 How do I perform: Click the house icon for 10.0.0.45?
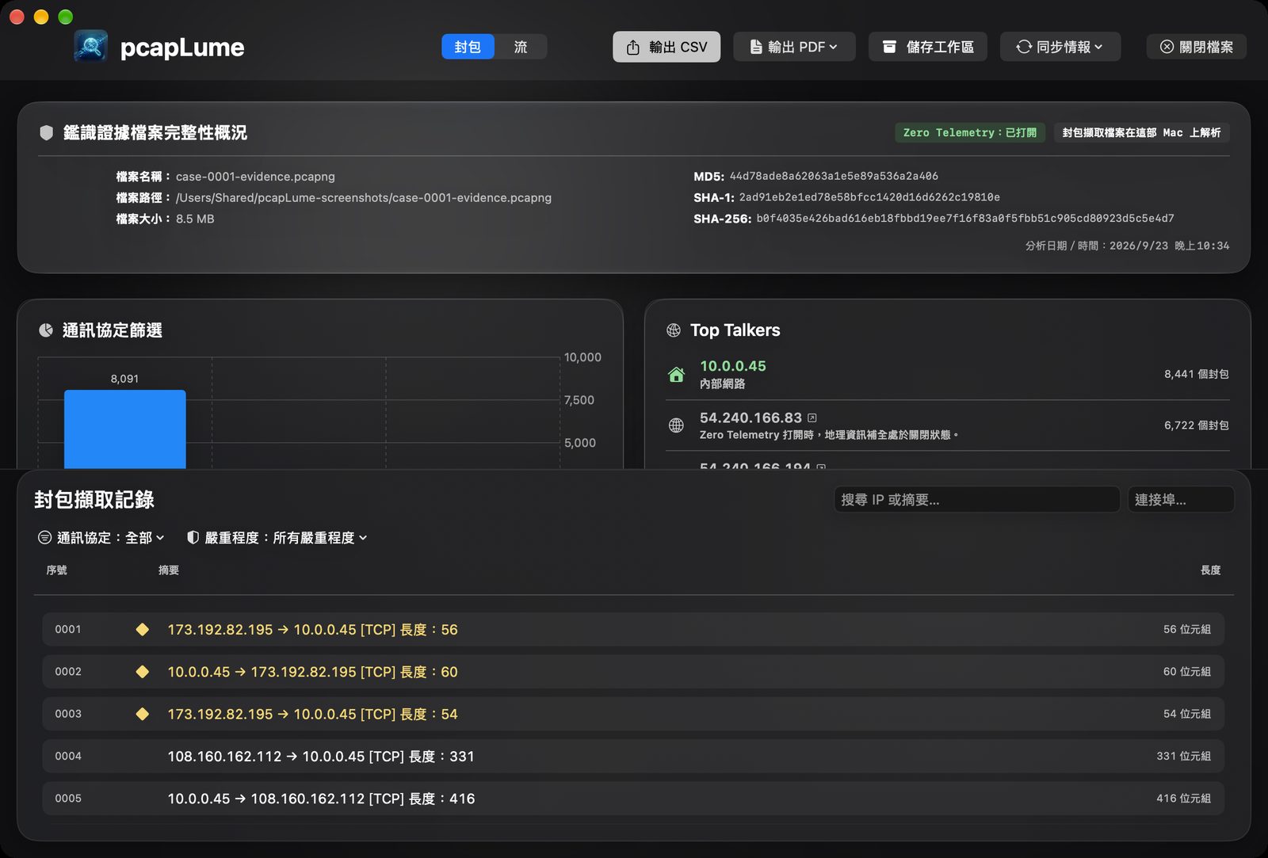click(x=676, y=374)
